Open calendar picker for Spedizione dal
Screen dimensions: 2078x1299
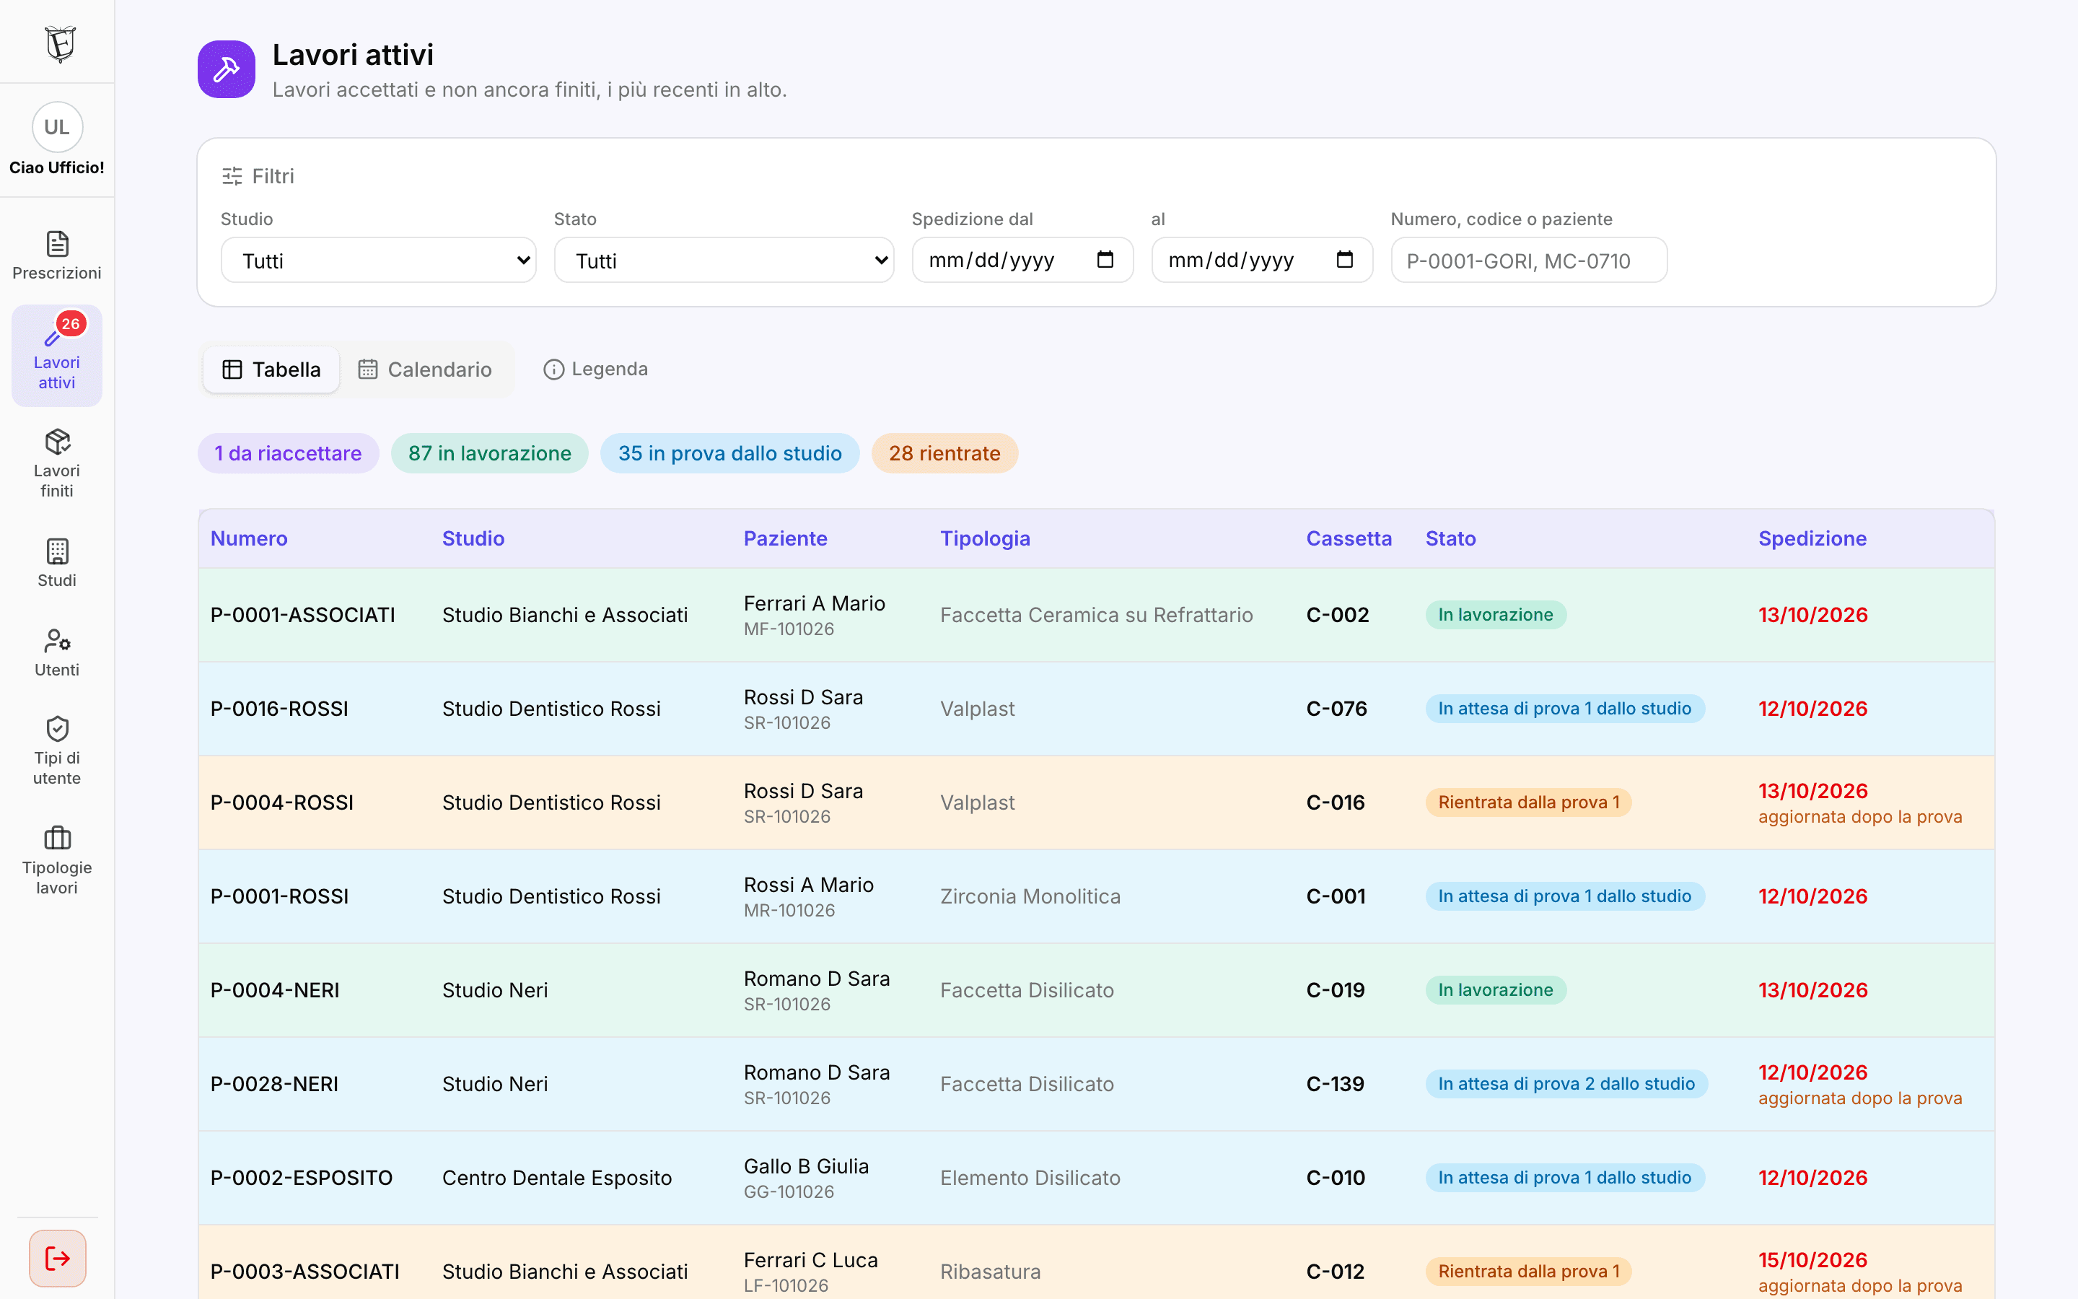coord(1105,260)
